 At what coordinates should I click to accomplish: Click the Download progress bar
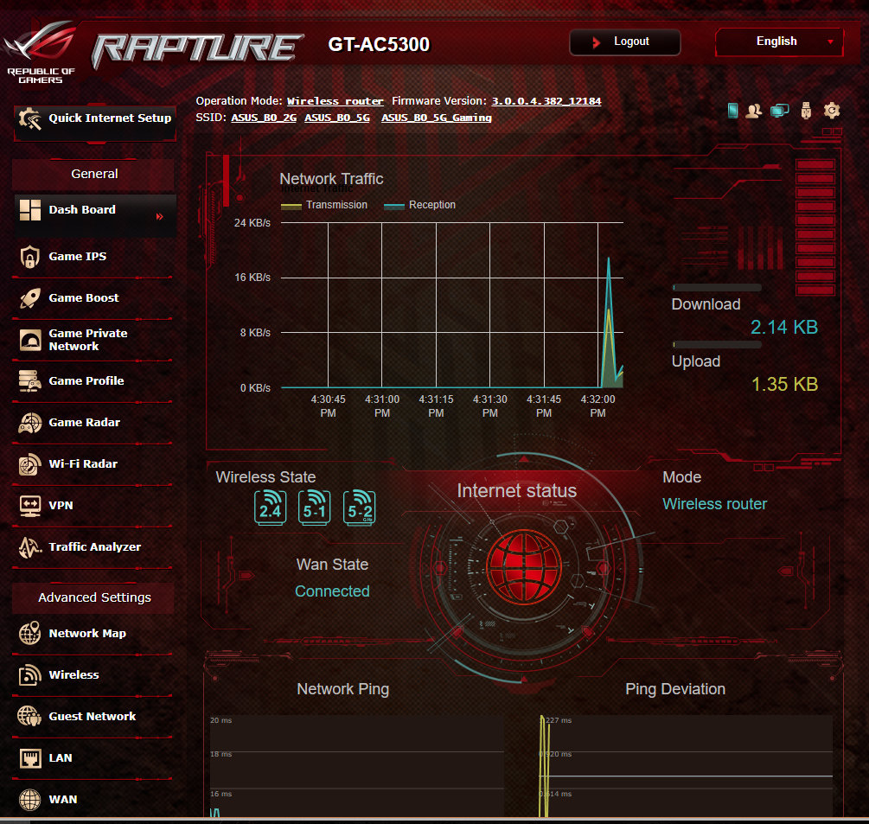(717, 288)
